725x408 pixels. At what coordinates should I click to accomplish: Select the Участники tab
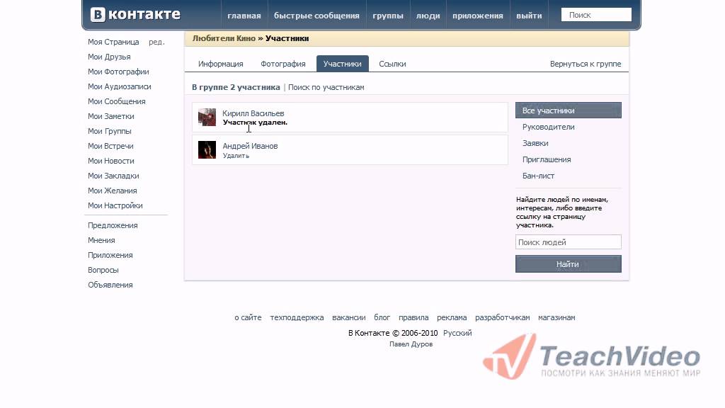[342, 64]
